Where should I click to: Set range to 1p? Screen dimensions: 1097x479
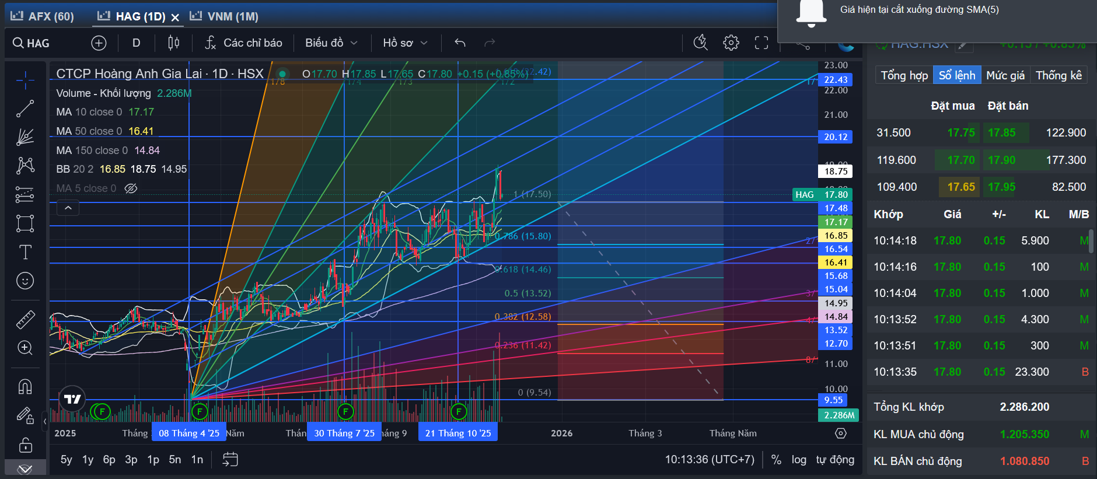click(153, 460)
